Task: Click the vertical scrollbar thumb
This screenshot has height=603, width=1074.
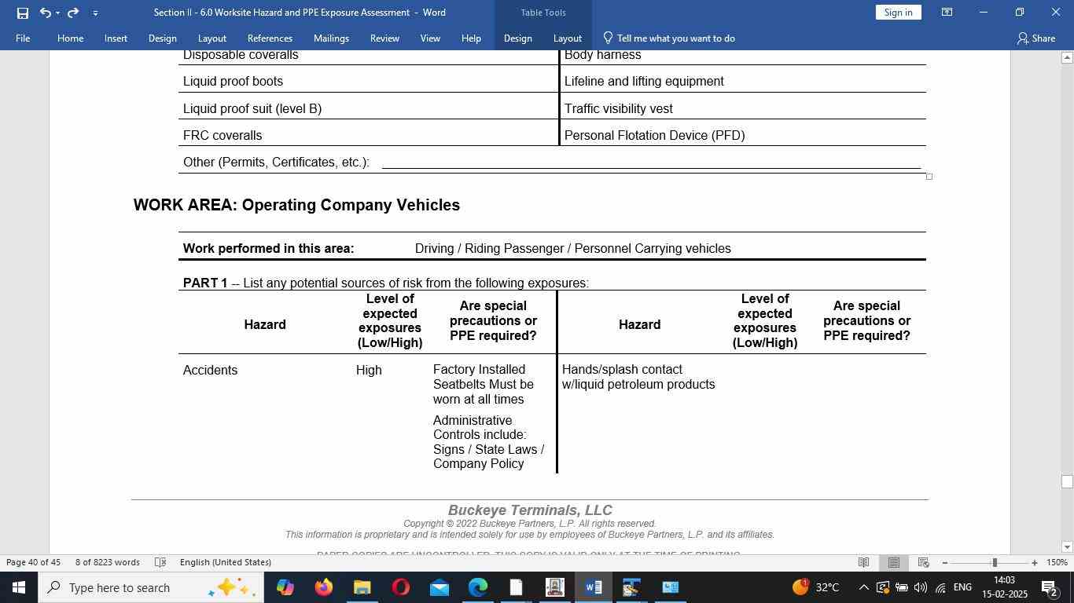Action: tap(1067, 482)
